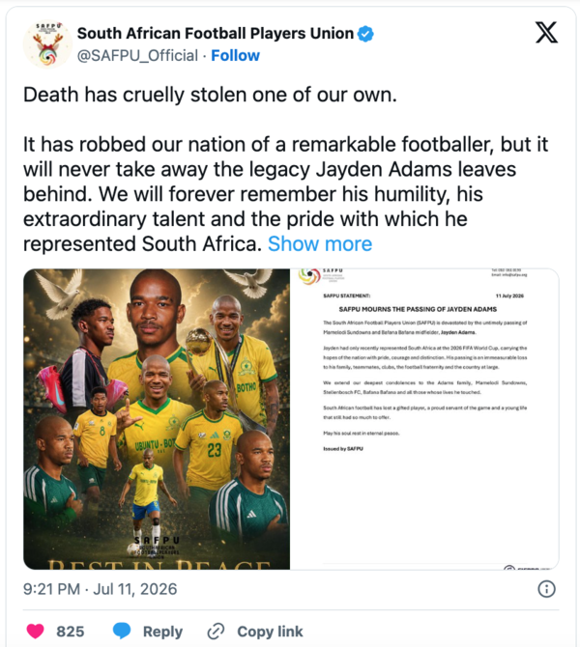This screenshot has height=647, width=580.
Task: Open the SAFPU statement document image
Action: (x=424, y=419)
